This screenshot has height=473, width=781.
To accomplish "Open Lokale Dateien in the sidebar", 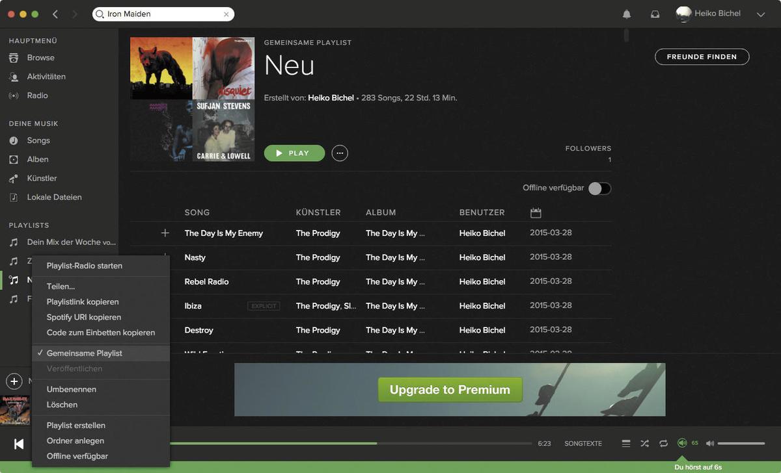I will tap(55, 197).
